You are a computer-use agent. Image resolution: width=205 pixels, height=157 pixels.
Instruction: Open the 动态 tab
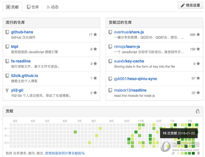pyautogui.click(x=53, y=6)
